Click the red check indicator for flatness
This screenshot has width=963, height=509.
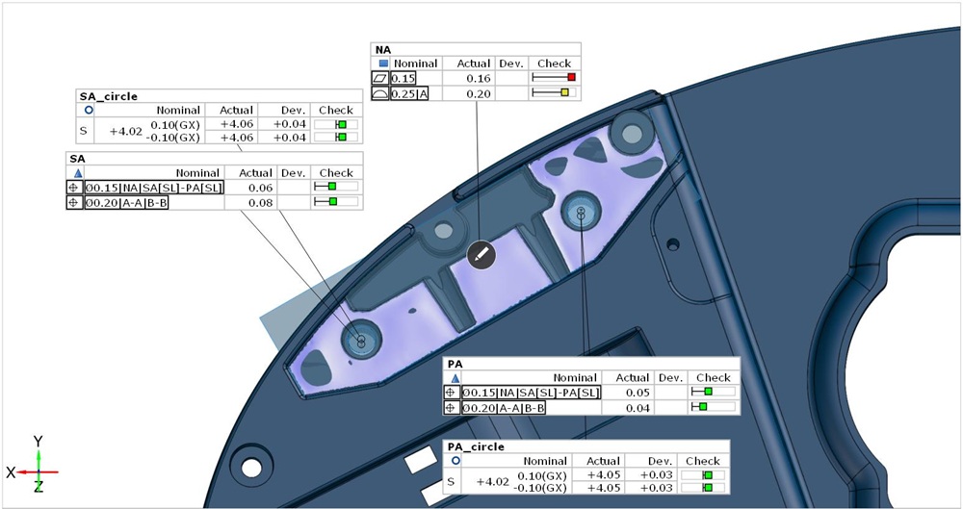click(571, 77)
